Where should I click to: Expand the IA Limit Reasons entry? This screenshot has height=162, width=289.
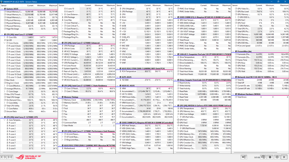pyautogui.click(x=62, y=134)
